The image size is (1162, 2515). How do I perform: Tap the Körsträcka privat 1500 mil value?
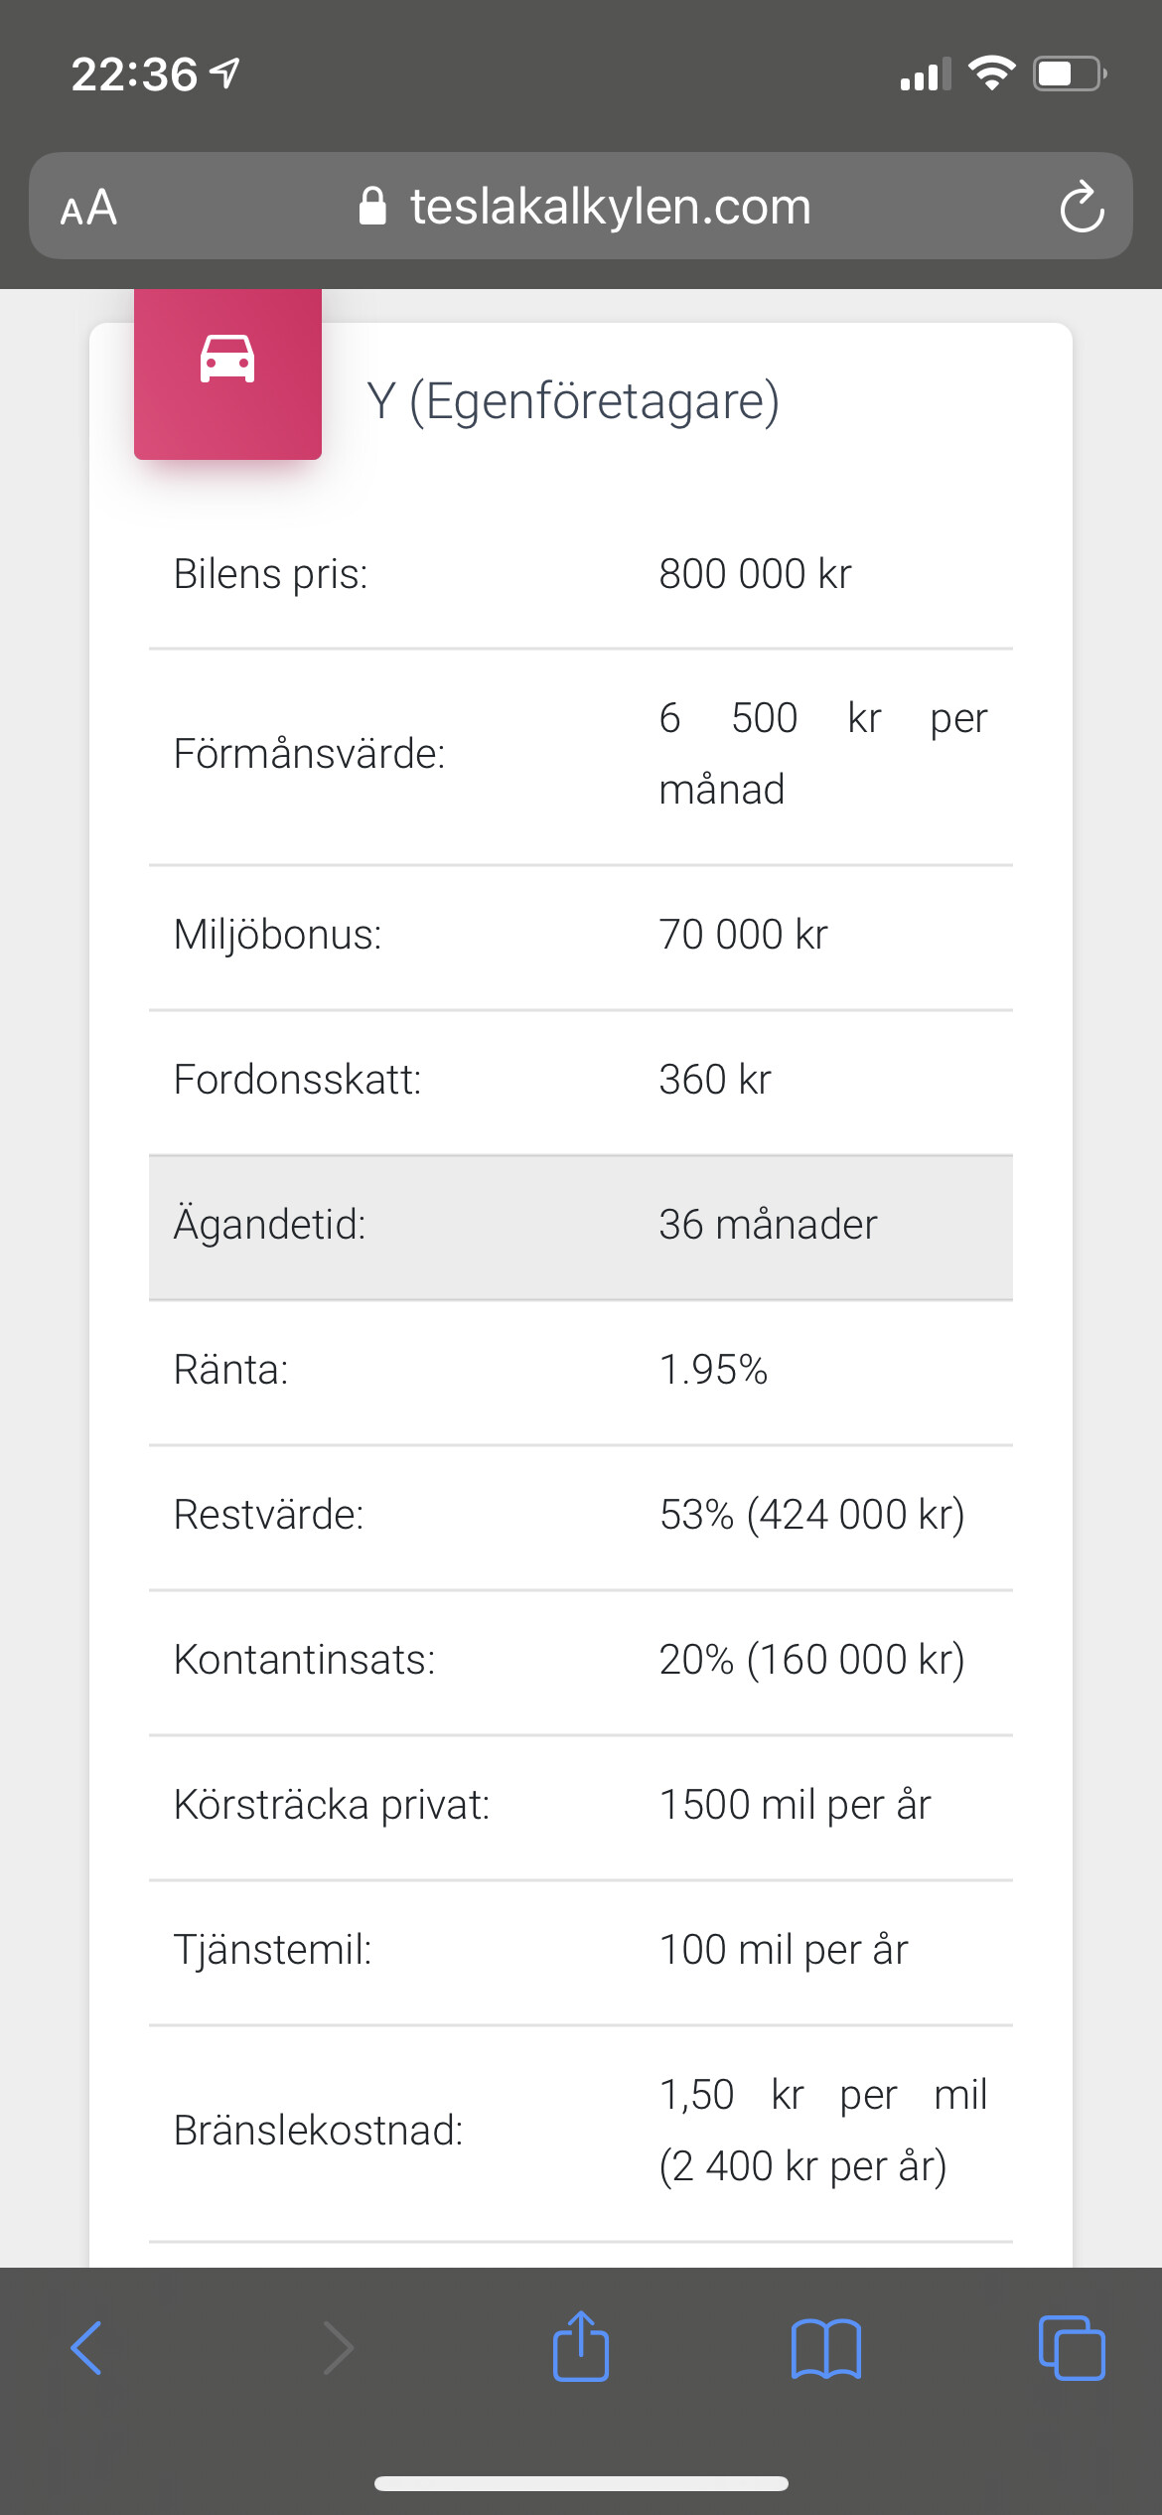pos(795,1805)
